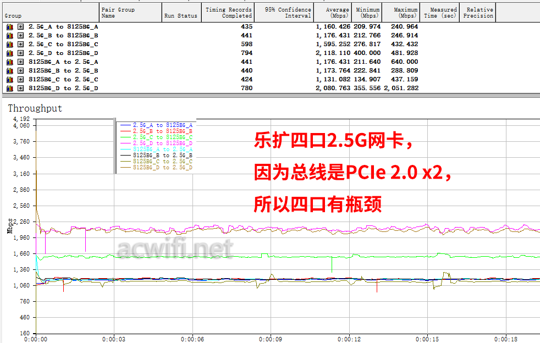This screenshot has width=540, height=343.
Task: Click the chart icon for 2.5G_C to 8125BG_C
Action: pyautogui.click(x=10, y=44)
